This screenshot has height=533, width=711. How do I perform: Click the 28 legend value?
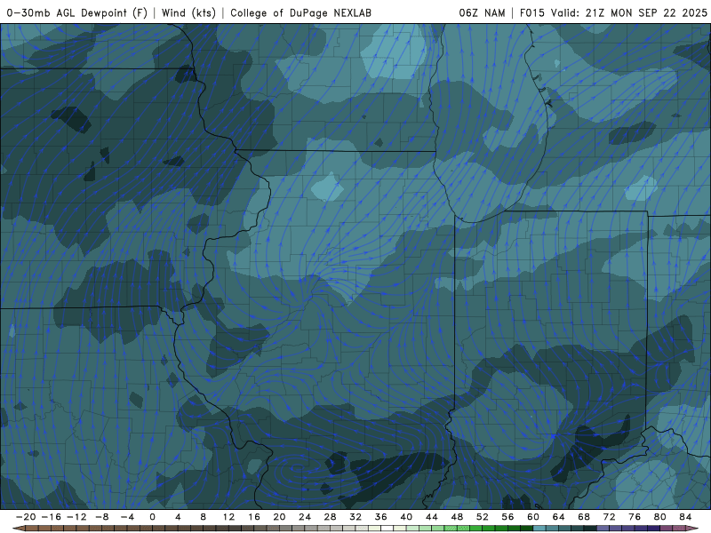point(330,517)
